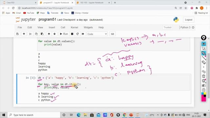The height and width of the screenshot is (118, 210).
Task: Insert a cell below with the plus icon
Action: tap(24, 34)
